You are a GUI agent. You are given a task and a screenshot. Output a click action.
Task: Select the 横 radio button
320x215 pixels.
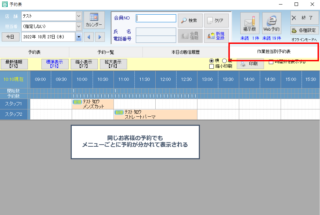pos(211,61)
